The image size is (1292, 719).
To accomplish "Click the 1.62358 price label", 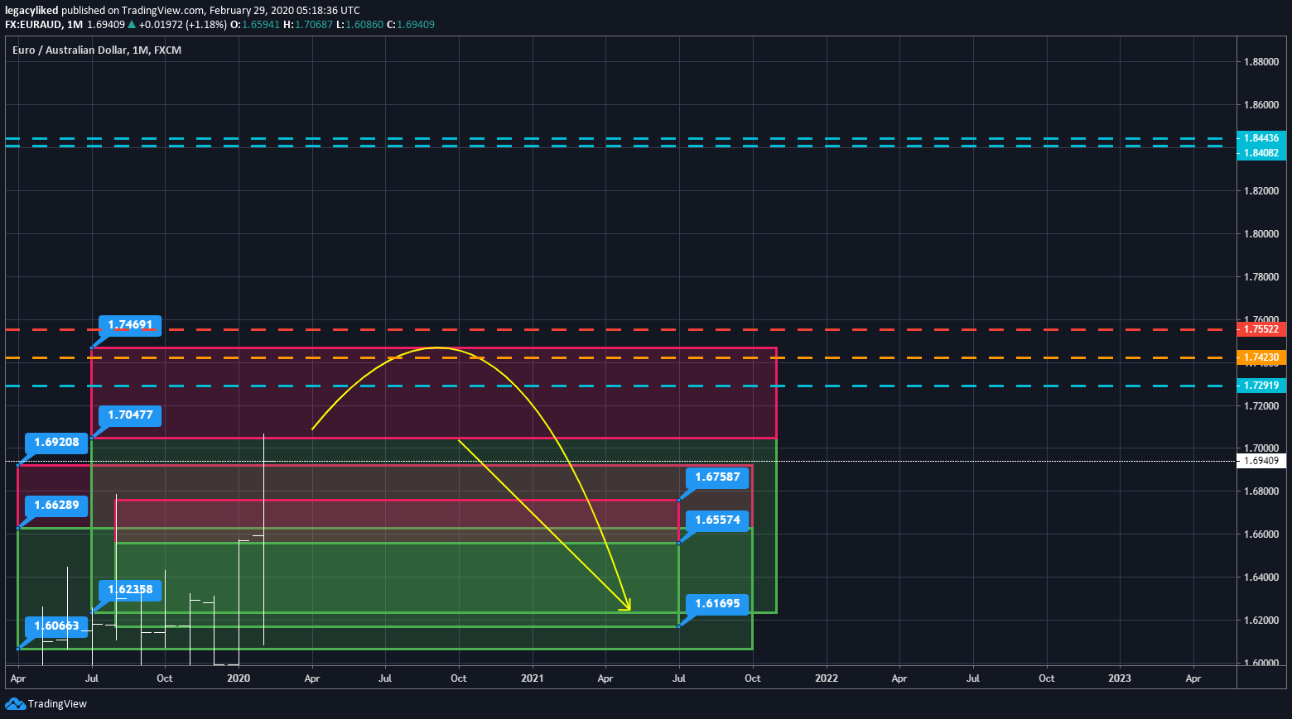I will 130,590.
